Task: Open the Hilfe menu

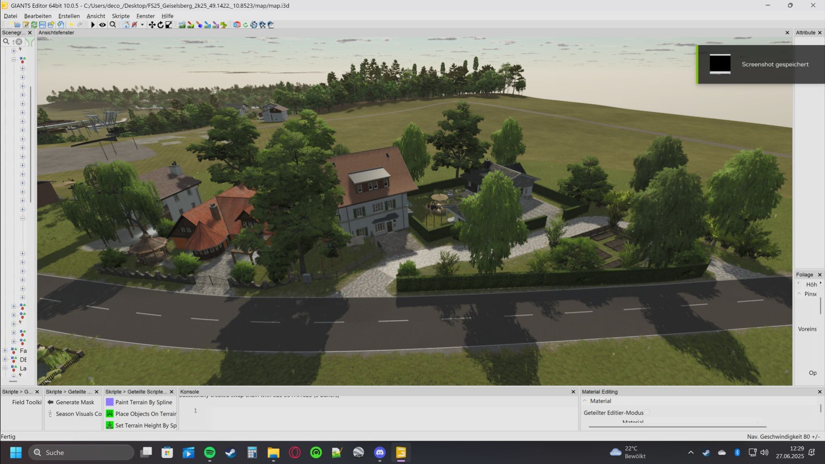Action: [168, 16]
